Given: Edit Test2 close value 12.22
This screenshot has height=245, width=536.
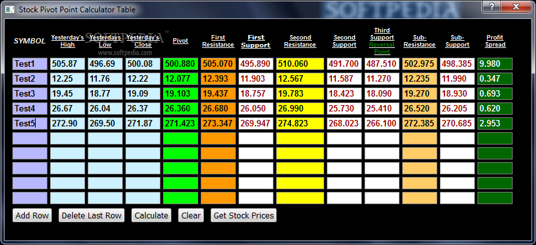Looking at the screenshot, I should (x=142, y=79).
